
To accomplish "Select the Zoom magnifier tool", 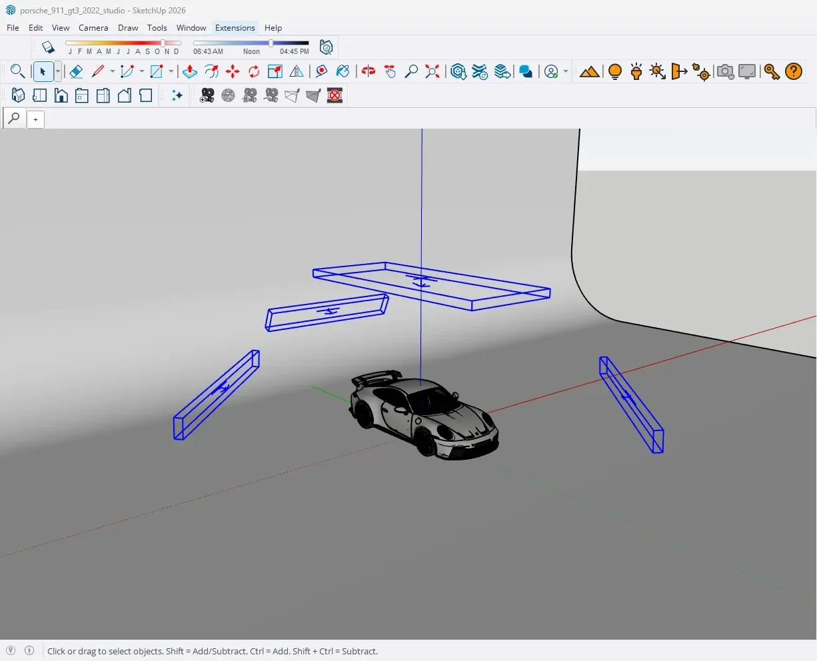I will [411, 71].
